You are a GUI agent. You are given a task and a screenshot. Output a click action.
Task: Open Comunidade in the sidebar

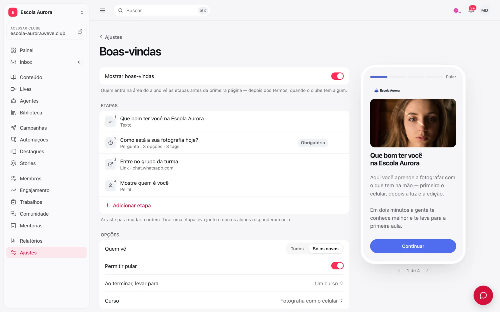[x=46, y=214]
